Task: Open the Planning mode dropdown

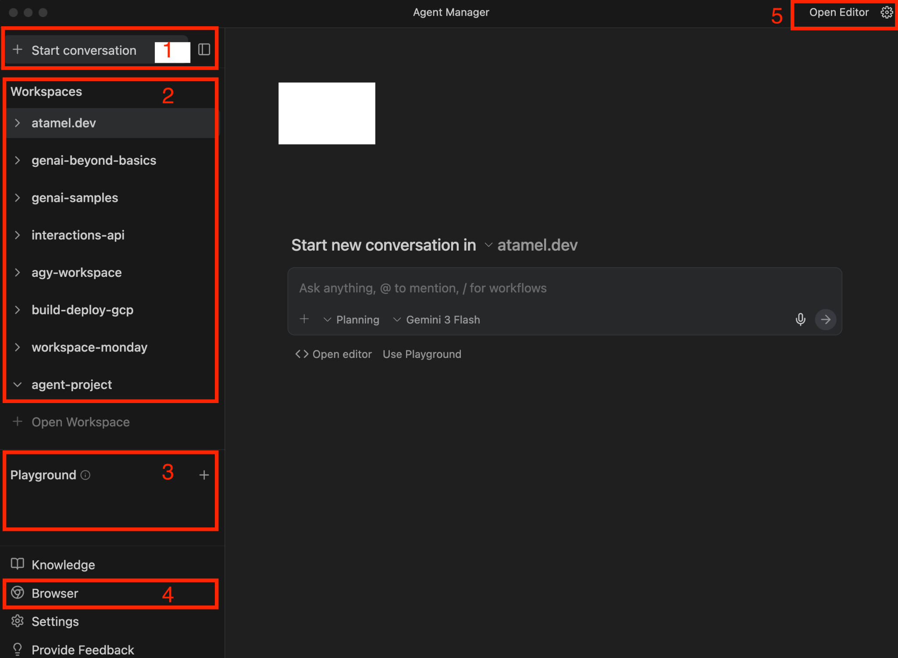Action: point(351,320)
